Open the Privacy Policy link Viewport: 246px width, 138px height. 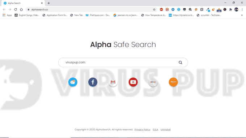[142, 130]
